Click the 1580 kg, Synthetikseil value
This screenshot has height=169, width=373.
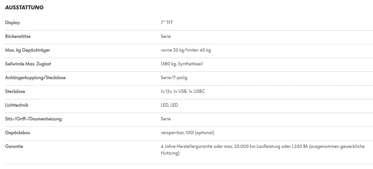(x=182, y=64)
